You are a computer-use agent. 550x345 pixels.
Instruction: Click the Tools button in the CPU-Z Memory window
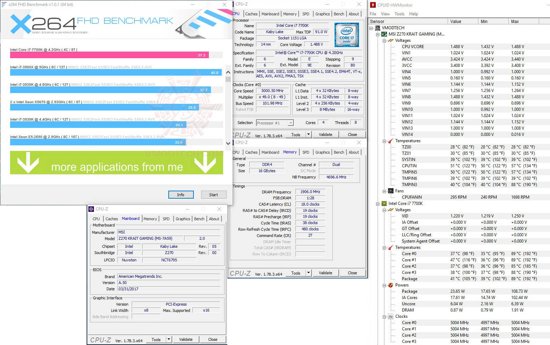click(296, 273)
